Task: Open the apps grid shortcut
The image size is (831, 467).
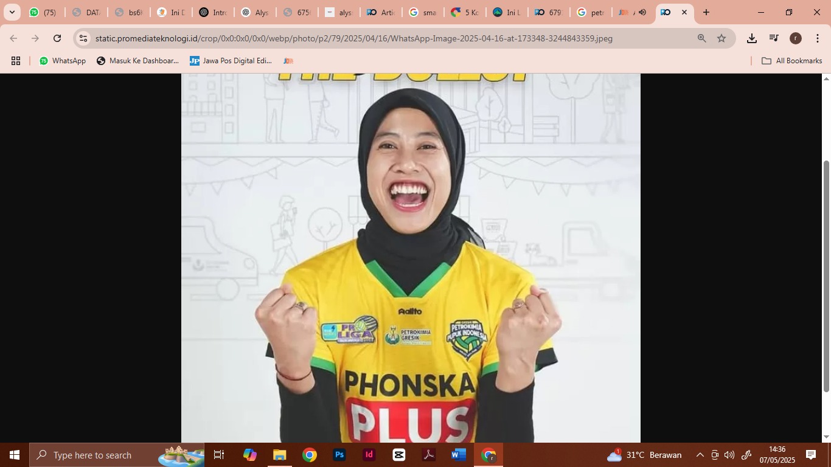Action: tap(16, 61)
